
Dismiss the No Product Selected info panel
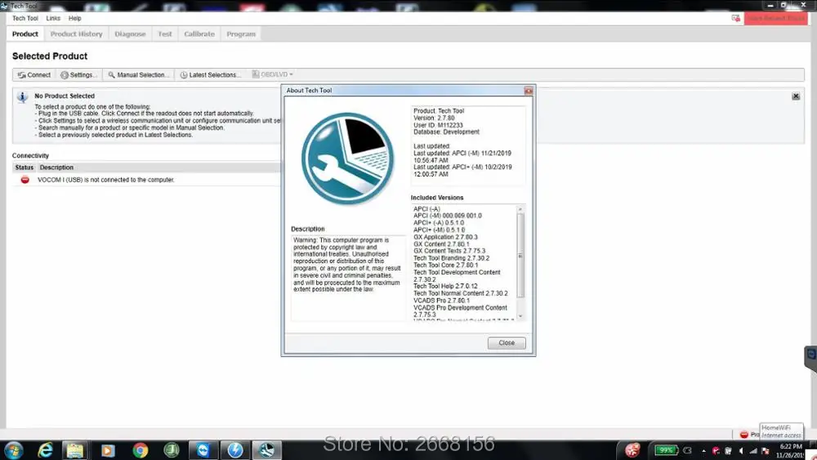(796, 96)
